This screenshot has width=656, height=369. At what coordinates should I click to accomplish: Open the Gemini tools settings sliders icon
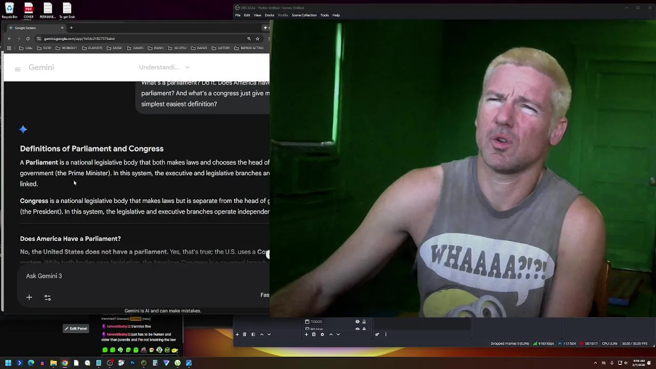click(48, 297)
